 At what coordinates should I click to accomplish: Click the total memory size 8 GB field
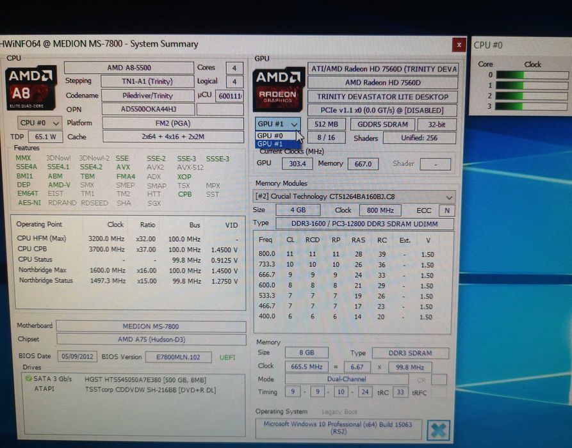tap(306, 353)
